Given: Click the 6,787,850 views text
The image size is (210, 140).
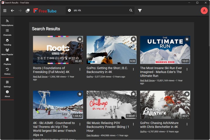Looking at the screenshot, I should point(157,132).
